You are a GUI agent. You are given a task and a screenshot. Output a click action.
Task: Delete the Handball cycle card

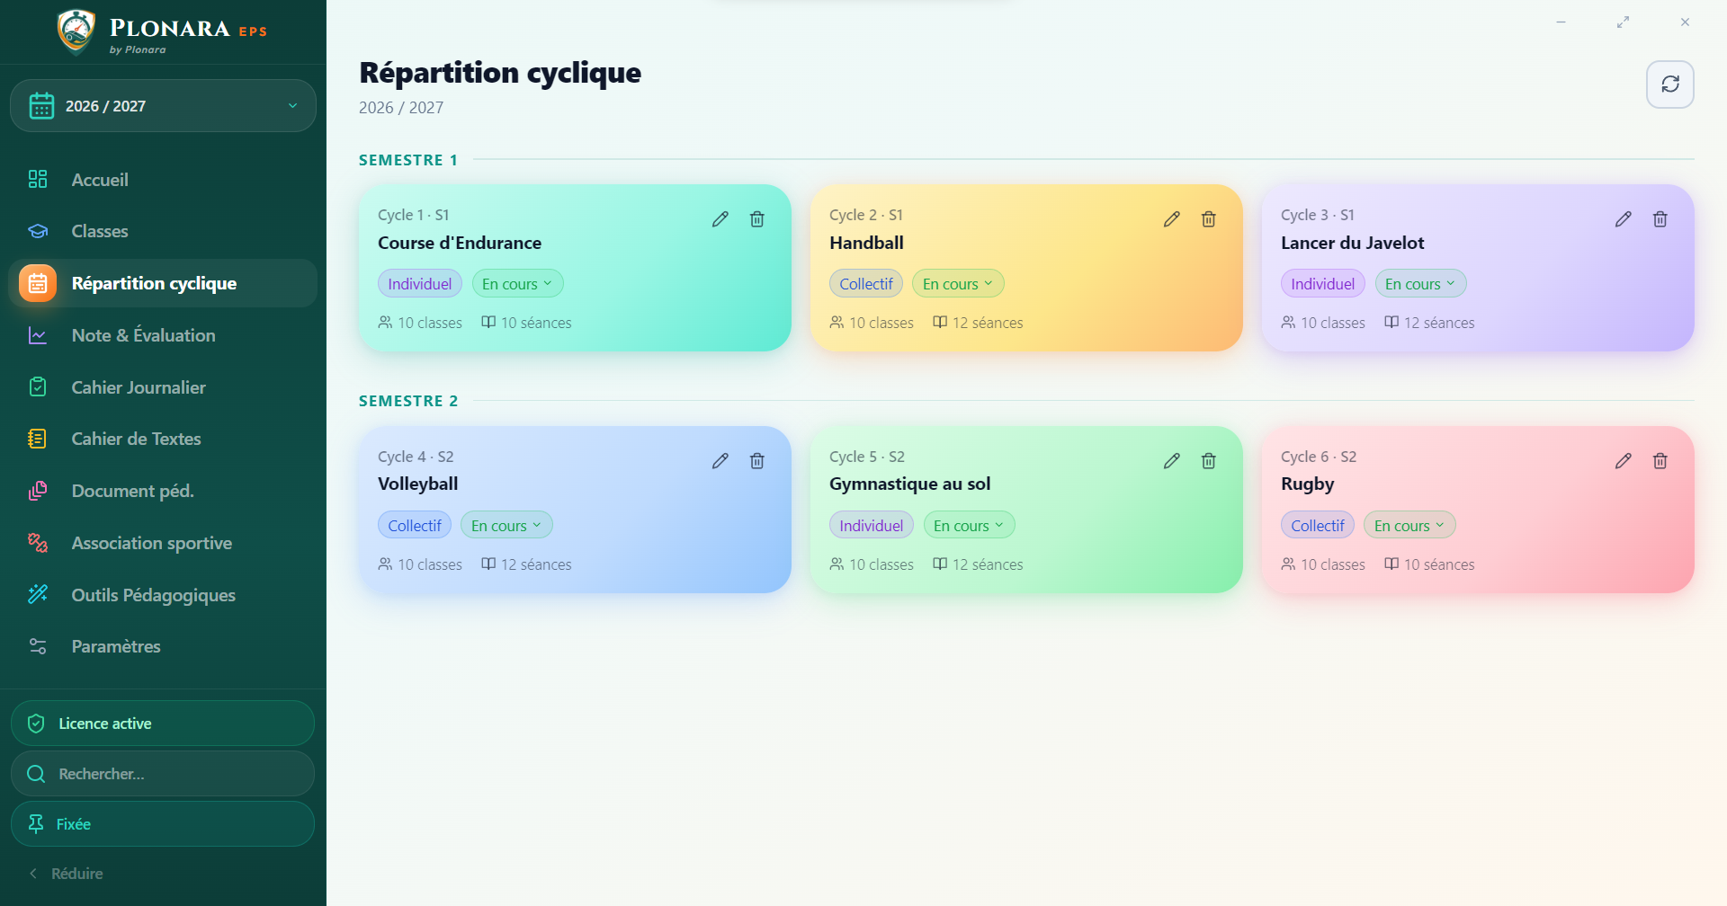(x=1209, y=219)
